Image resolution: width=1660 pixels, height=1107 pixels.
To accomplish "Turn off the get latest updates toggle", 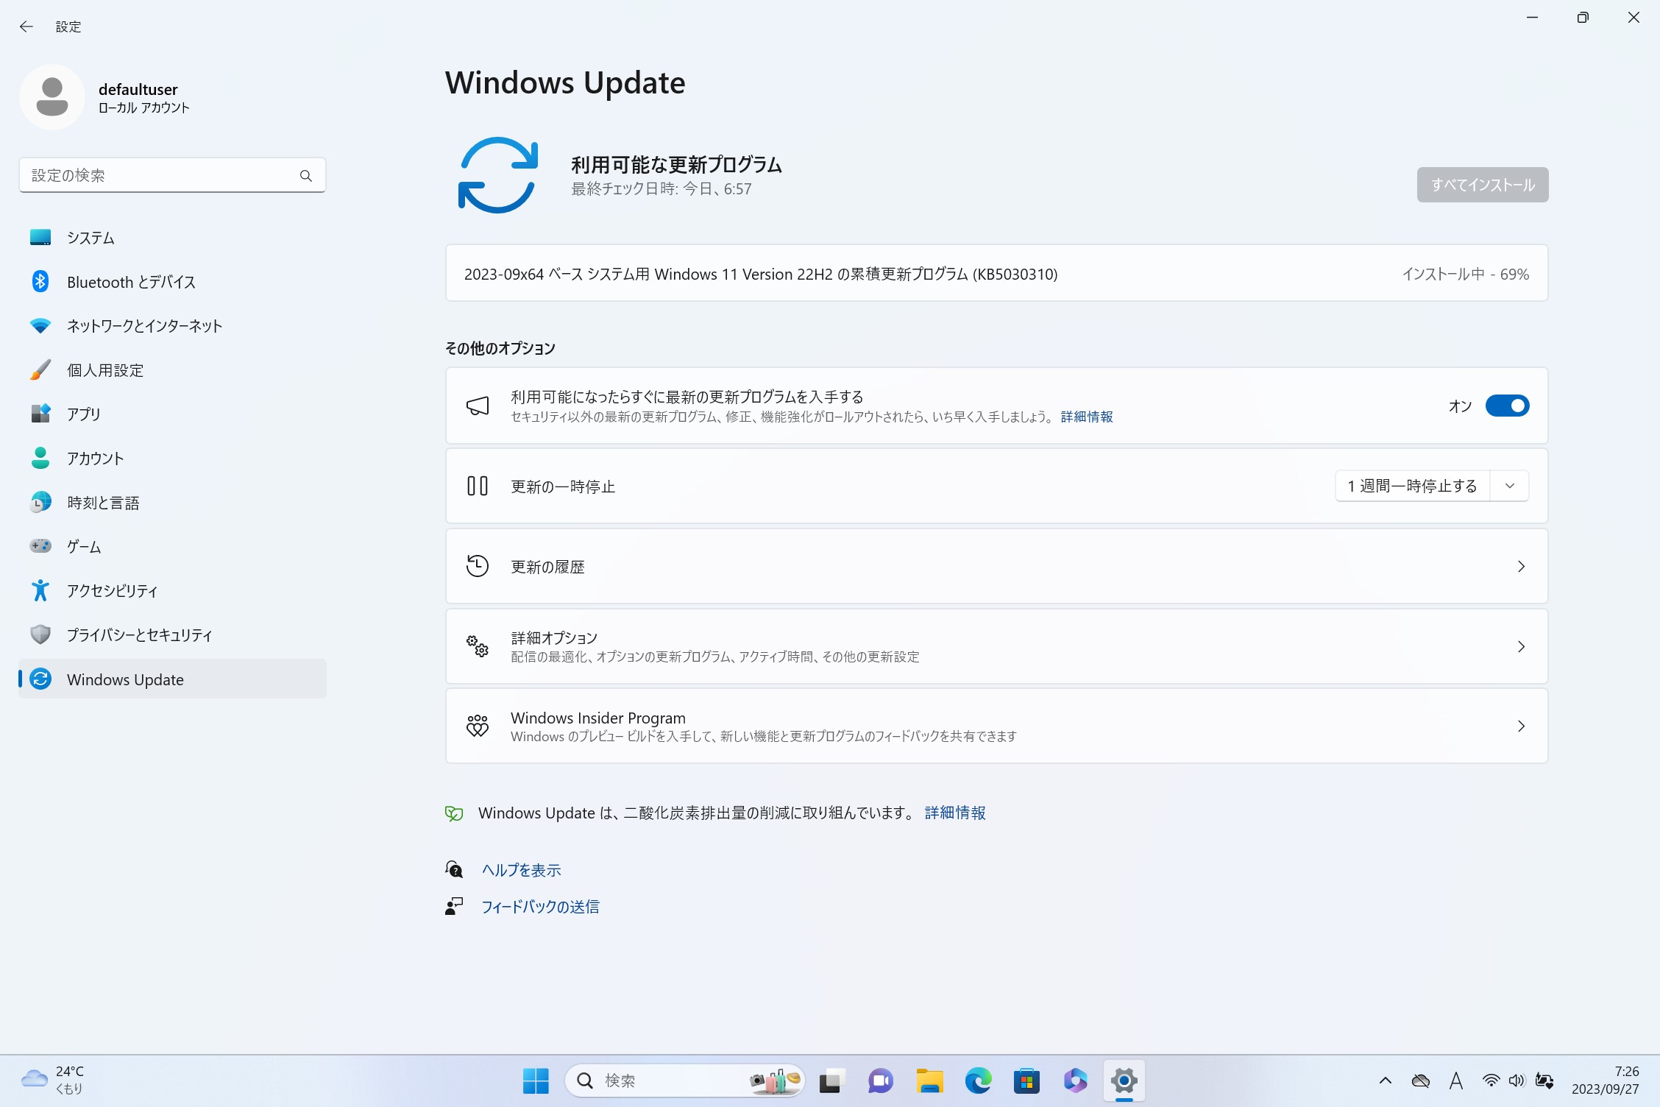I will (x=1507, y=406).
